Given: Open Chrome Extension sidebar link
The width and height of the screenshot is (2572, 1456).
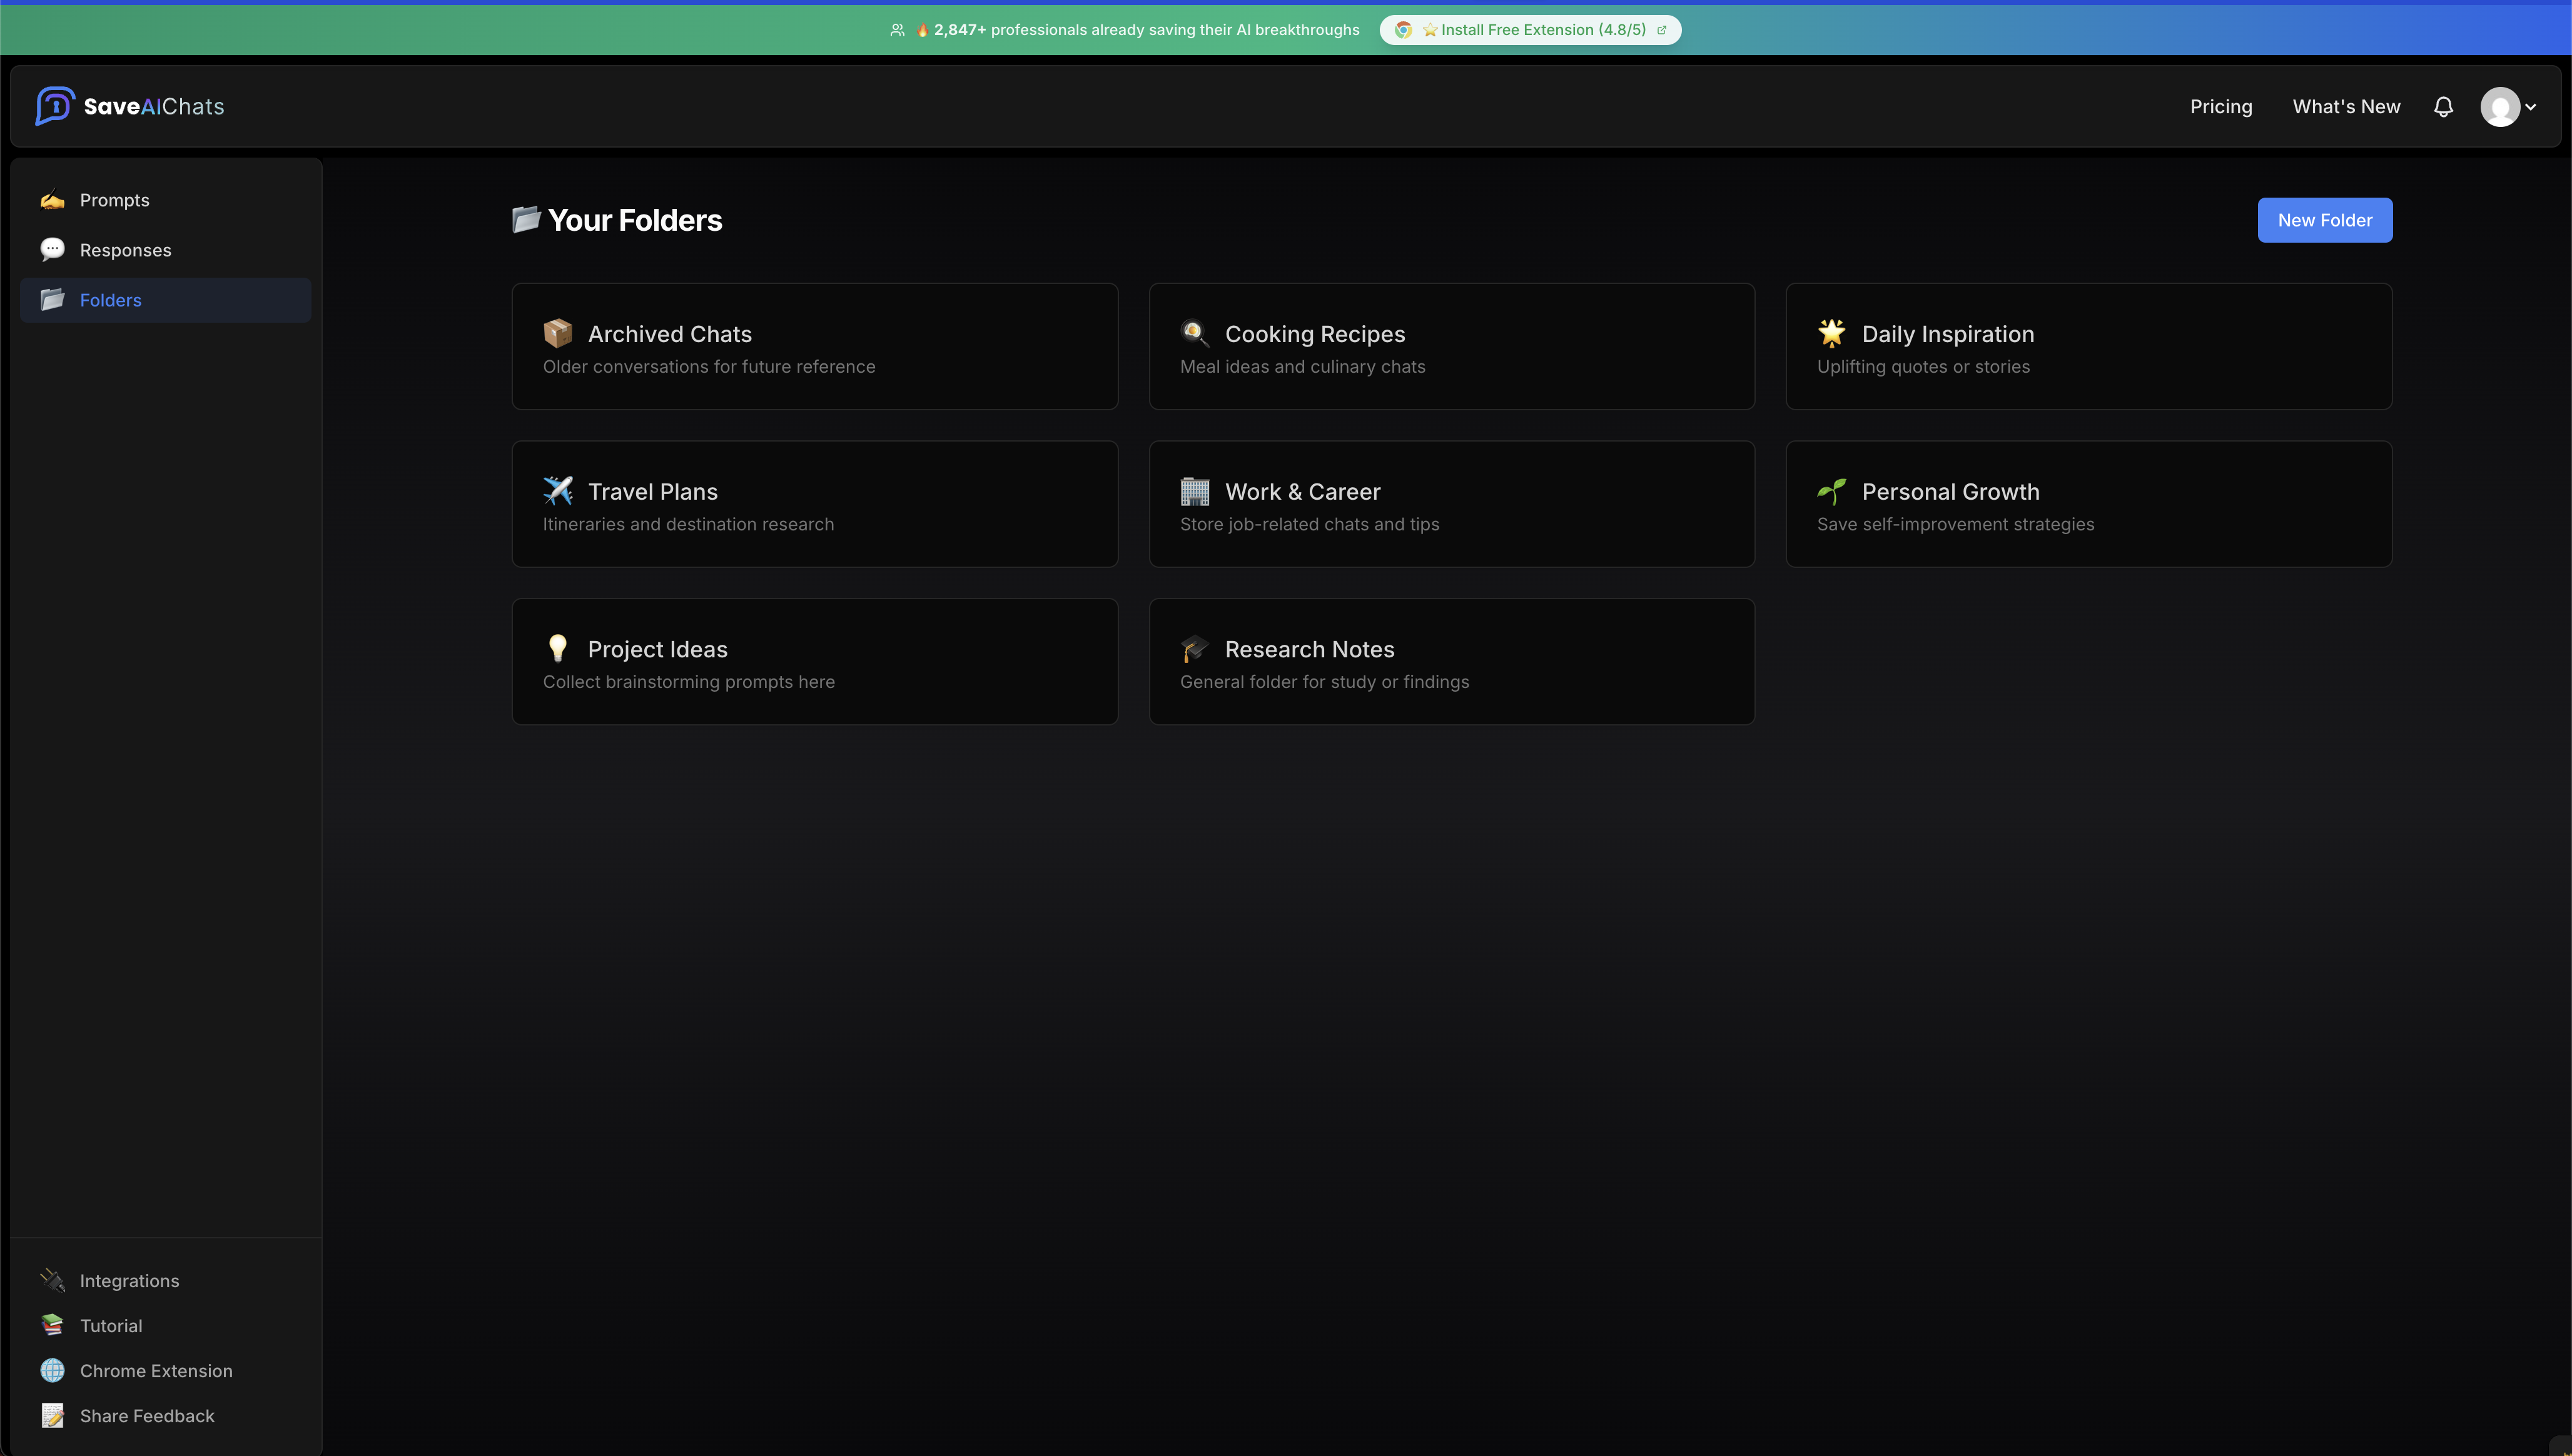Looking at the screenshot, I should (x=165, y=1370).
